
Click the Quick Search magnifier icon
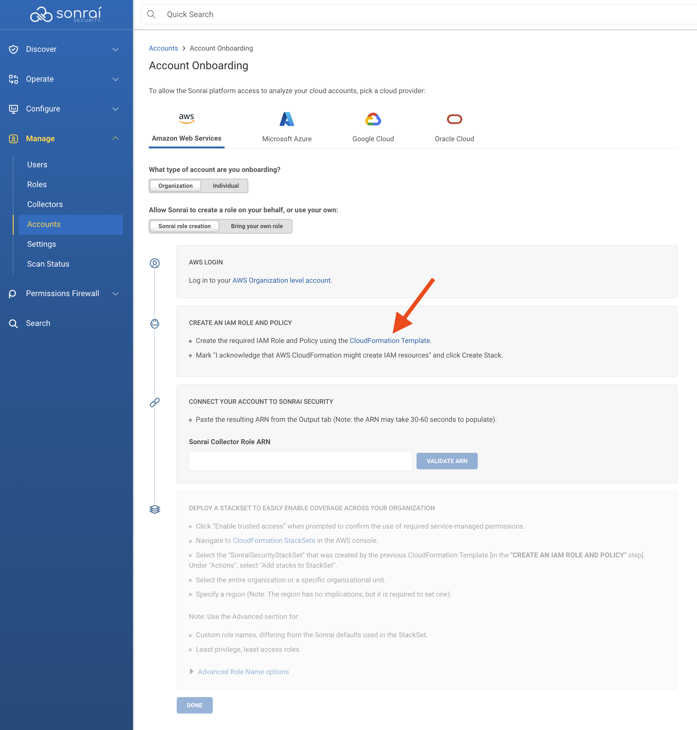tap(151, 15)
